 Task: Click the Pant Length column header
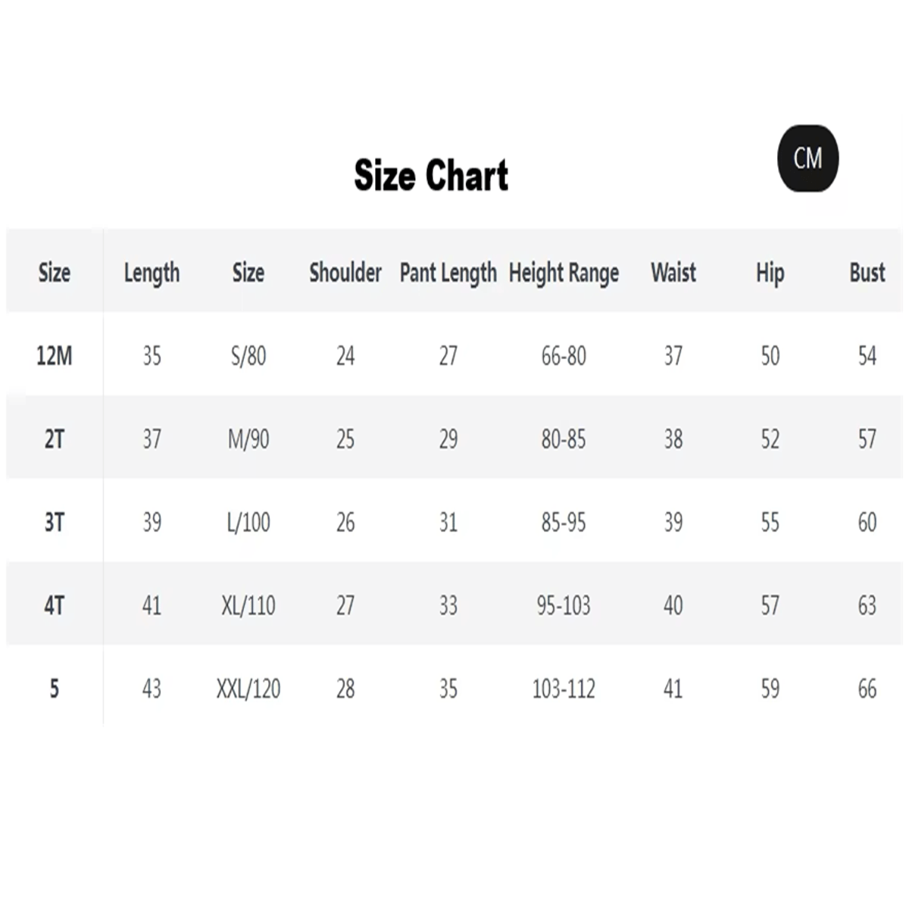point(448,273)
